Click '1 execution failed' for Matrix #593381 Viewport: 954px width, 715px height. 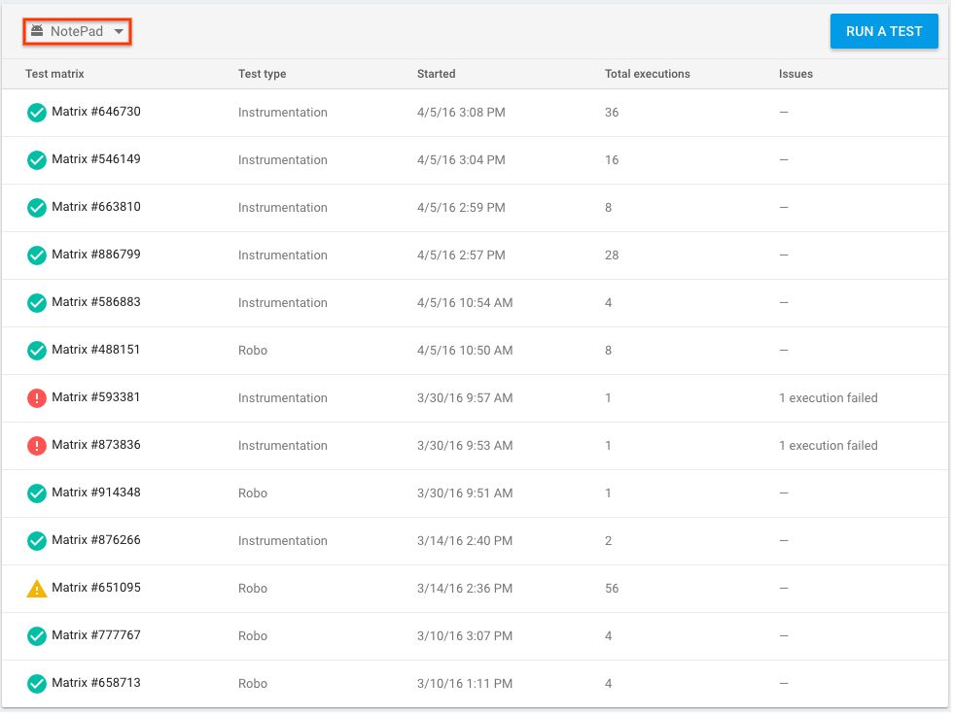[828, 398]
